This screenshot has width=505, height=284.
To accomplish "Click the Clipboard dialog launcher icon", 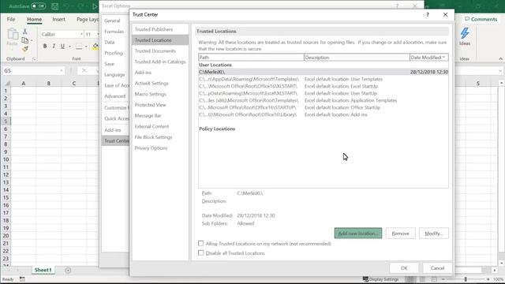I will click(x=34, y=59).
